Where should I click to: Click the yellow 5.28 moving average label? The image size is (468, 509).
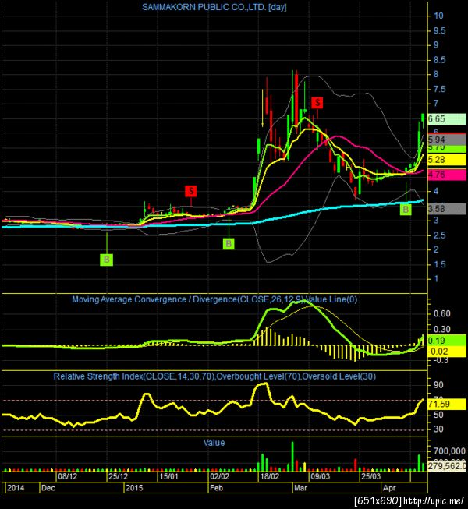click(x=447, y=160)
